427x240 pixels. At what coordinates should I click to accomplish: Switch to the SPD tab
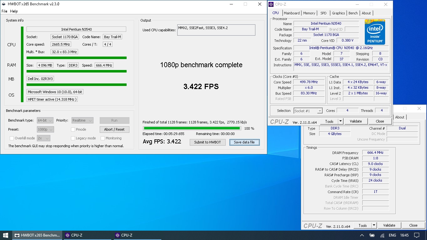324,13
